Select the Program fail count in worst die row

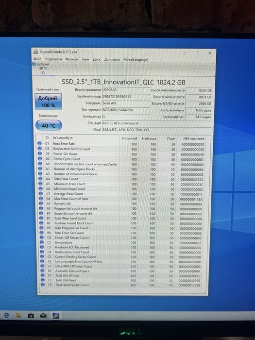[x=122, y=208]
